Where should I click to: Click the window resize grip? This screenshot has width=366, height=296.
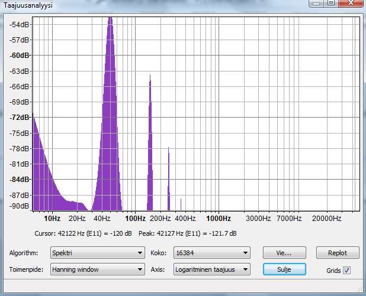(x=359, y=290)
